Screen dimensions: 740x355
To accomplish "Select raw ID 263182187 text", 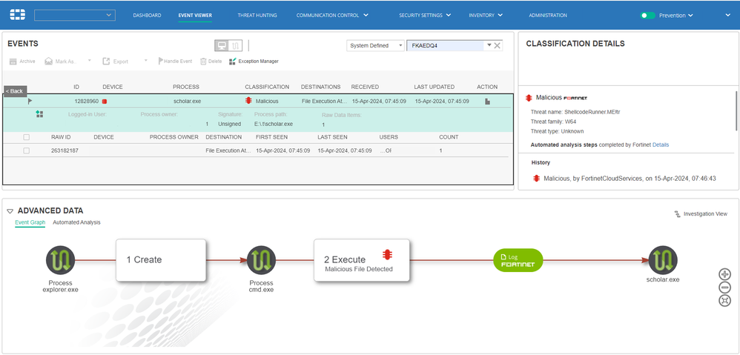I will point(65,150).
